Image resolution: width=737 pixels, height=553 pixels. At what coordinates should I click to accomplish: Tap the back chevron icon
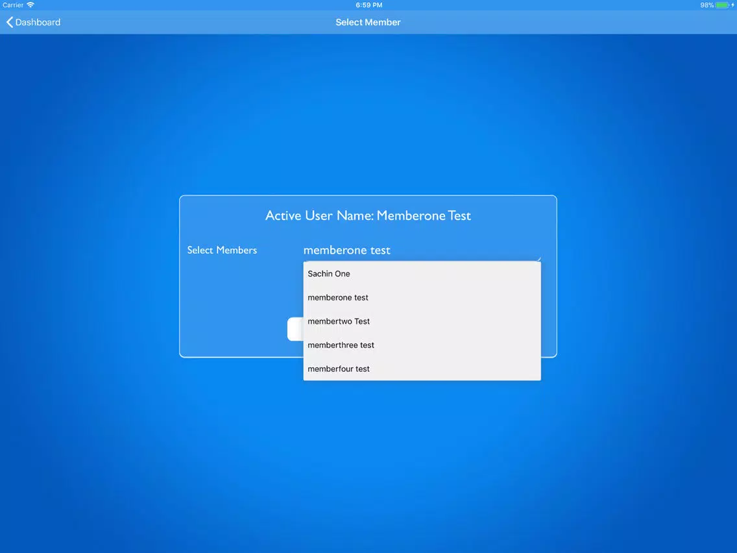point(9,22)
